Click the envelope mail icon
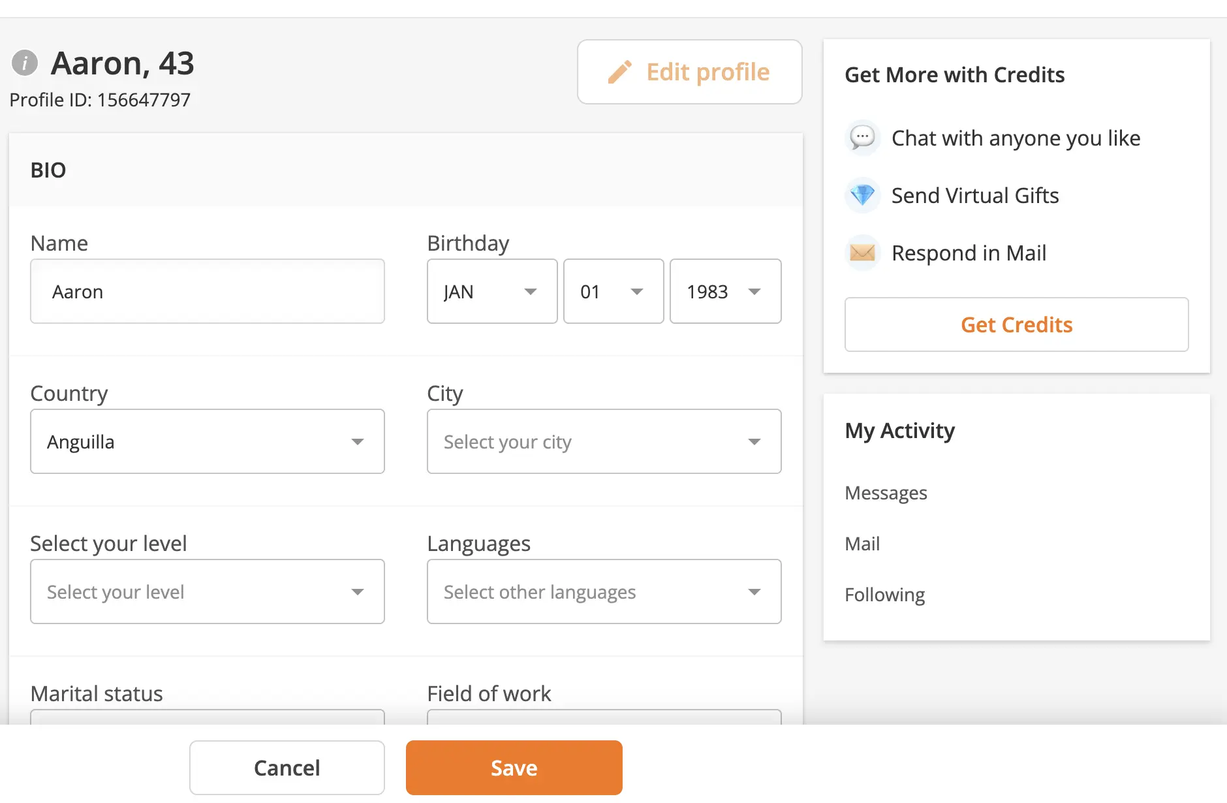 (862, 253)
